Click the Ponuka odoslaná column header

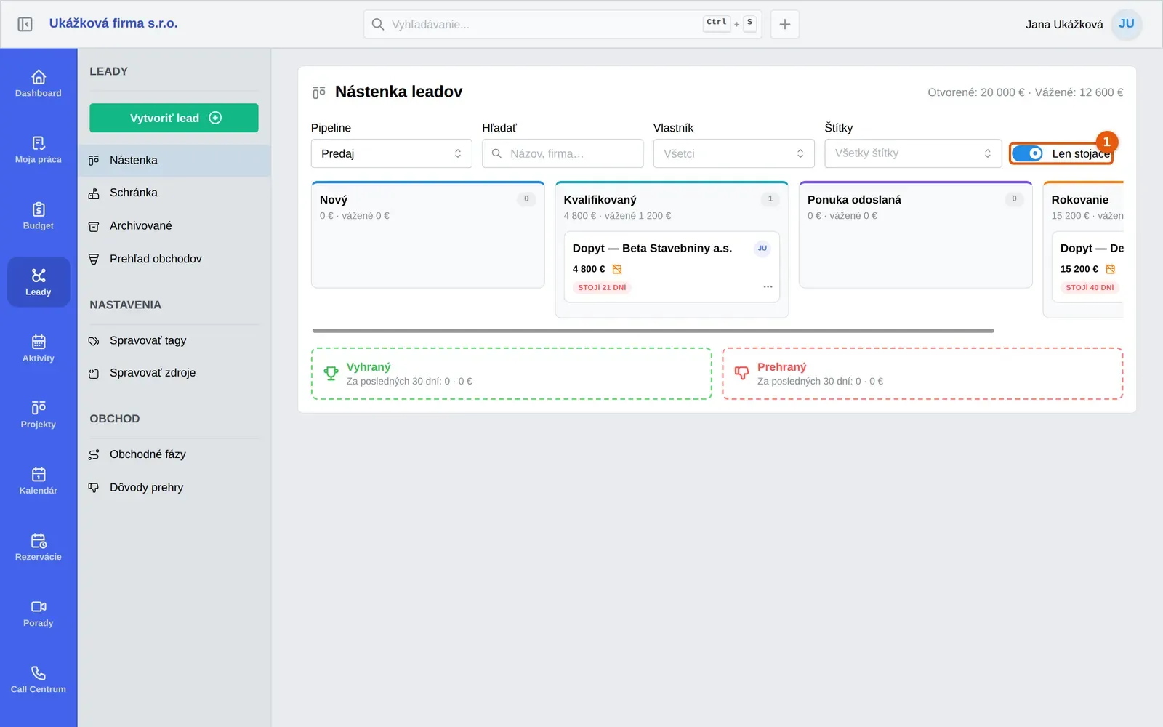point(854,200)
